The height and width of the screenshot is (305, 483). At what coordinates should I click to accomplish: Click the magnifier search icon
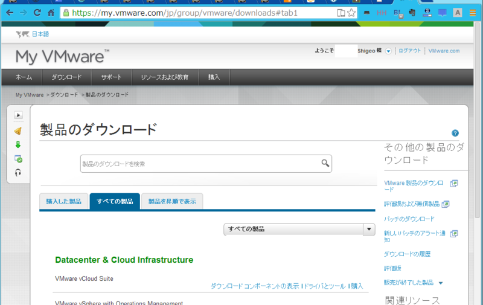(x=325, y=163)
